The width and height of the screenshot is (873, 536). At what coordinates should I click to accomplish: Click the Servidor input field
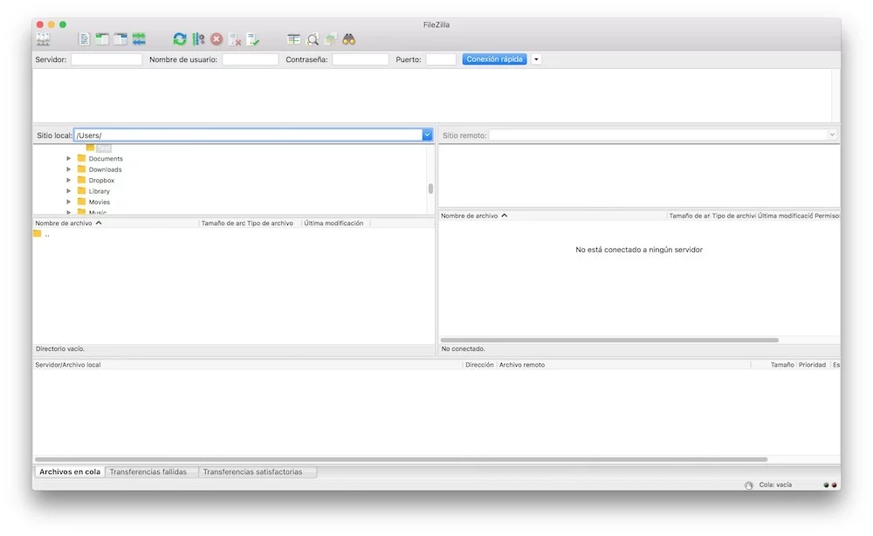[x=107, y=59]
